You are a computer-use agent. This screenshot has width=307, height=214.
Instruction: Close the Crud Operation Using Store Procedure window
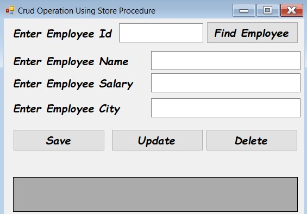click(x=292, y=10)
